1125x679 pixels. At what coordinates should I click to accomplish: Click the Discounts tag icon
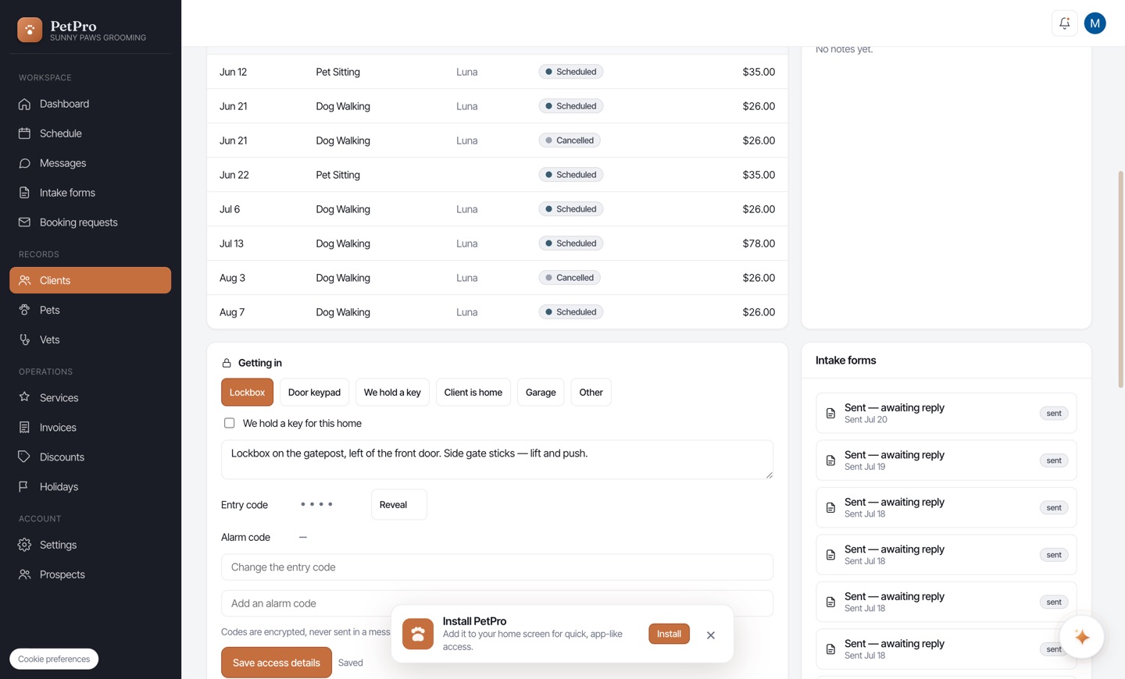24,457
